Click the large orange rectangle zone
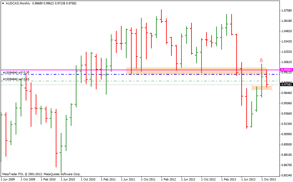Viewport: 293px width, 182px height. pos(188,71)
